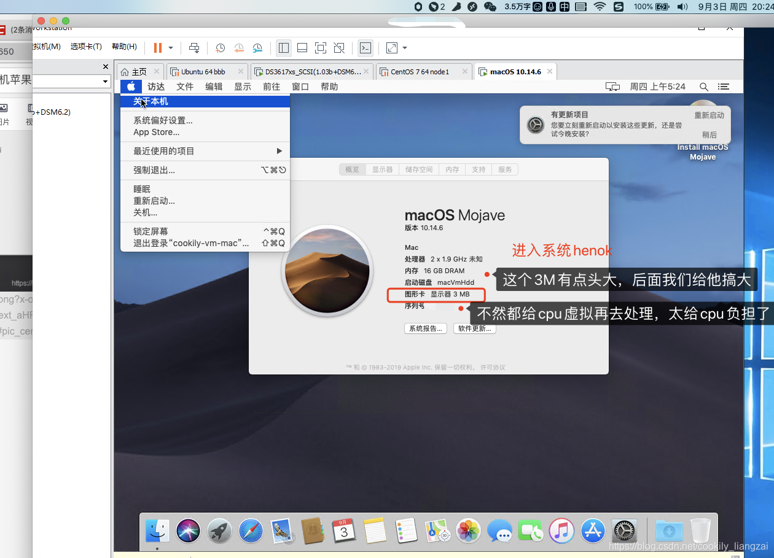The image size is (774, 558).
Task: Open Spotlight search magnifier in guest menu bar
Action: click(x=704, y=87)
